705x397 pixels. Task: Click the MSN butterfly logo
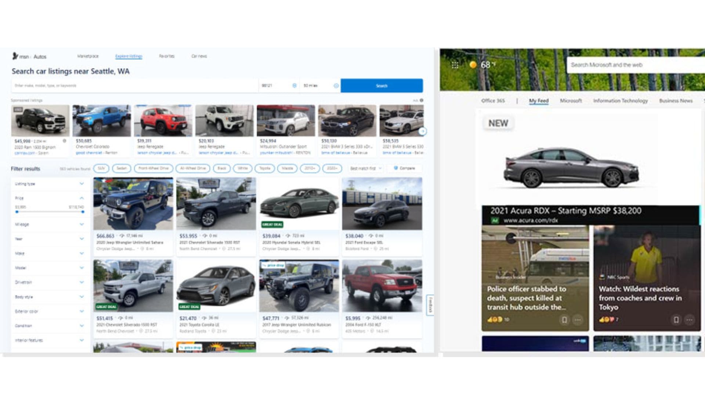pos(15,56)
